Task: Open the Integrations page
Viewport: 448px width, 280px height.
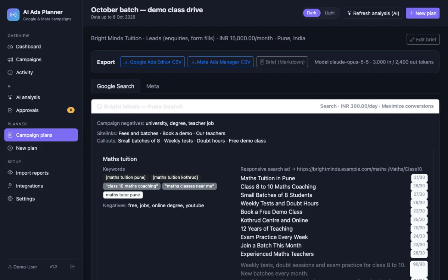Action: [41, 186]
